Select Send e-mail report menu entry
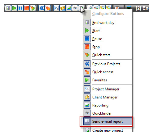The width and height of the screenshot is (149, 132). coord(107,121)
